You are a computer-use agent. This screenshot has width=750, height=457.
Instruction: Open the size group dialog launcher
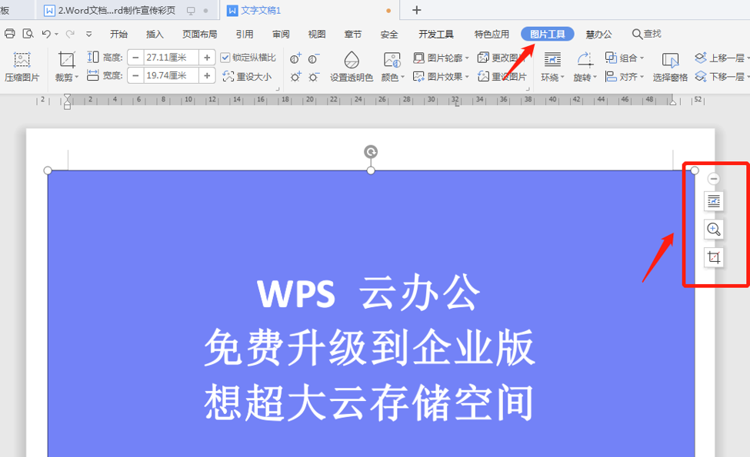278,89
